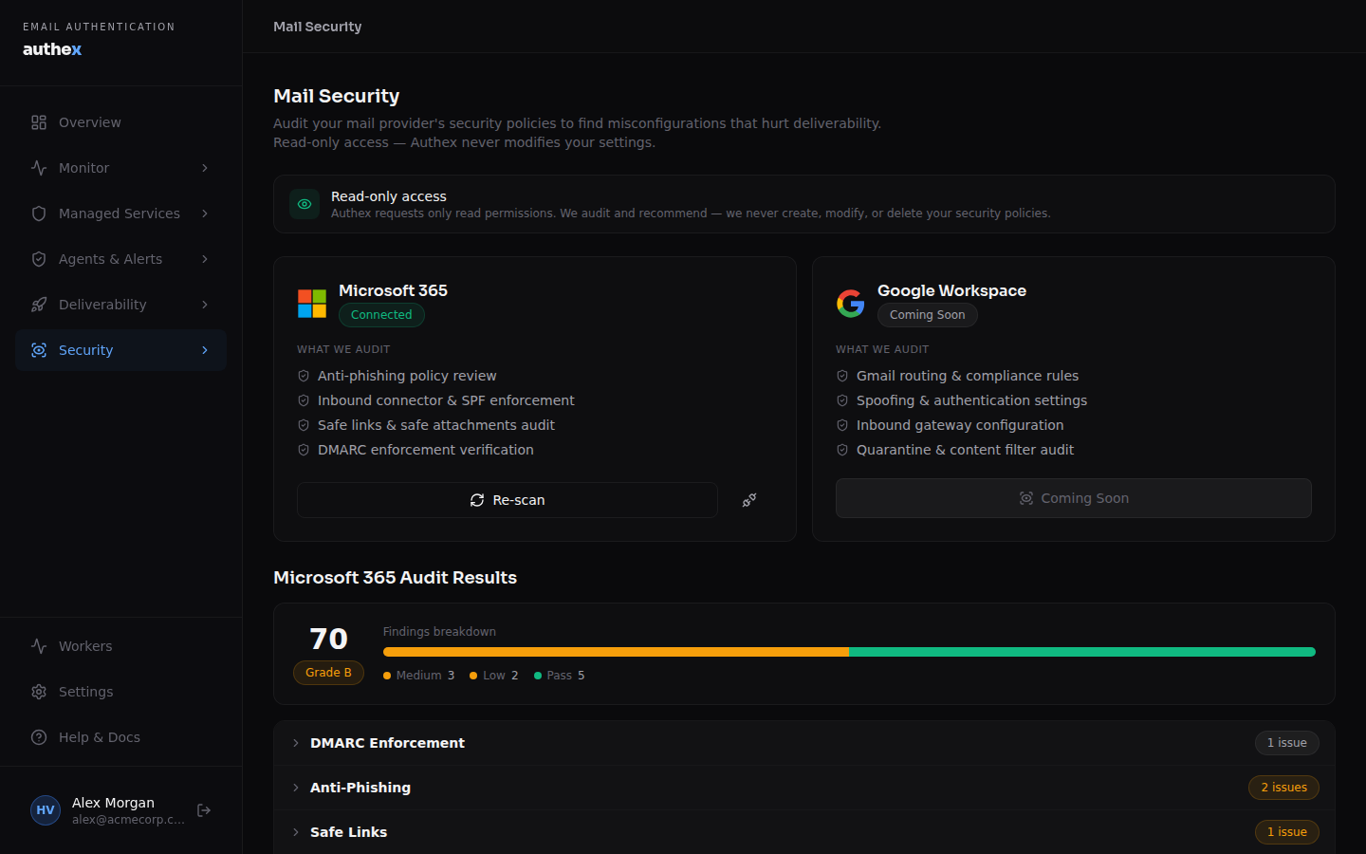Click shield icon beside Inbound connector & SPF enforcement
Viewport: 1366px width, 854px height.
tap(304, 400)
